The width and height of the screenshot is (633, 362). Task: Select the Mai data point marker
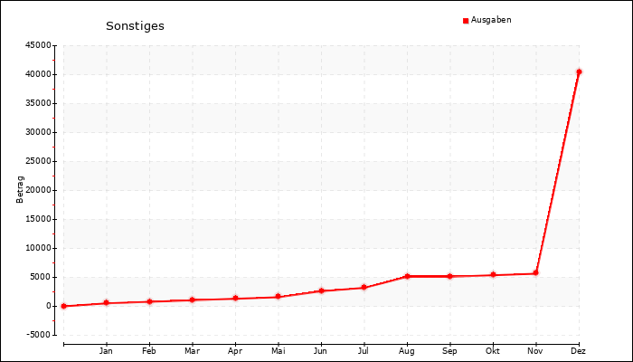(278, 297)
